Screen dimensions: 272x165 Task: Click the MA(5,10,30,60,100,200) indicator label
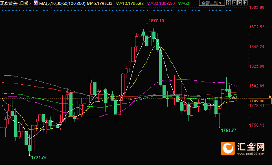pos(62,3)
